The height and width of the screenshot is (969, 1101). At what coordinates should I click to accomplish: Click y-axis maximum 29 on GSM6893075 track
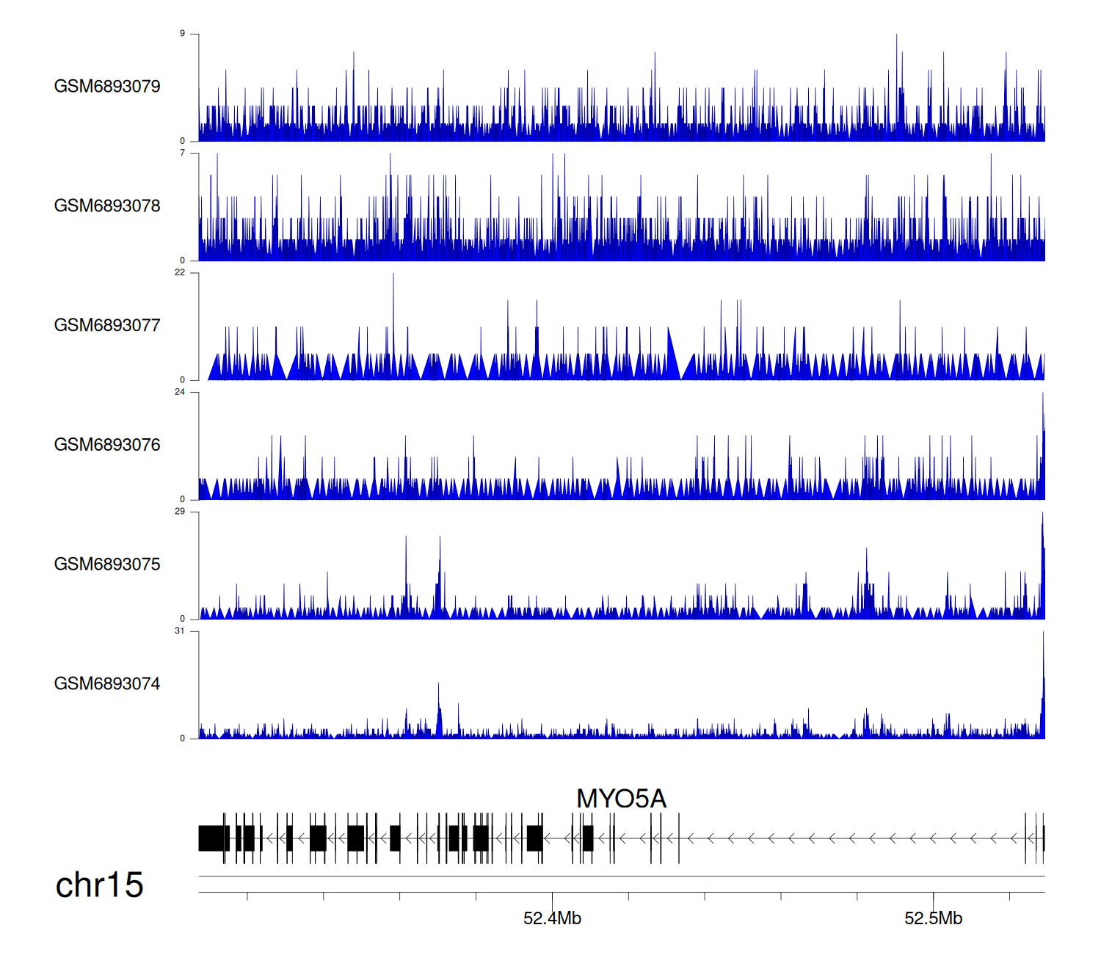coord(181,512)
